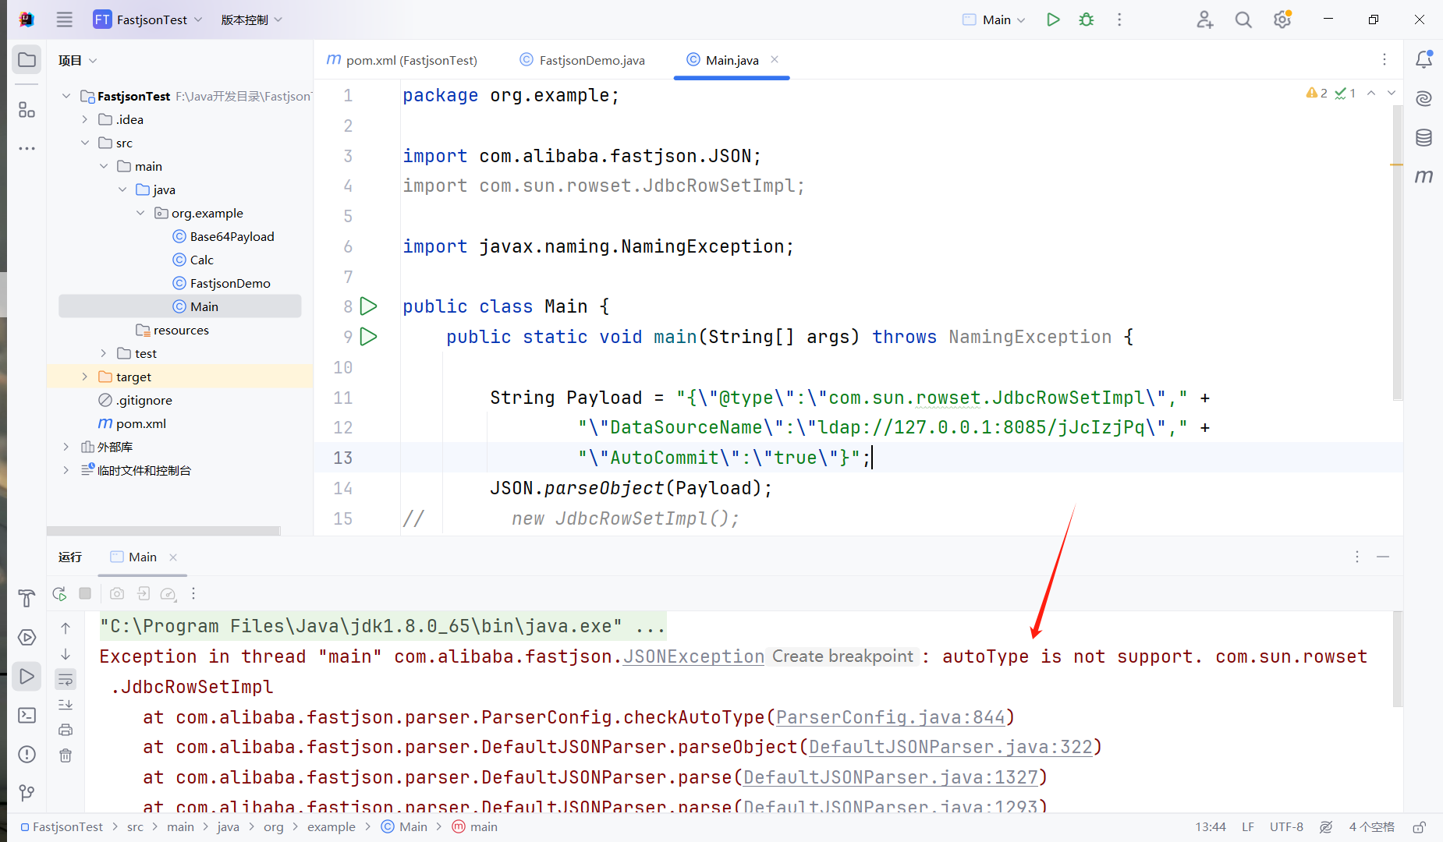Toggle scroll to end in console
1443x842 pixels.
point(66,705)
